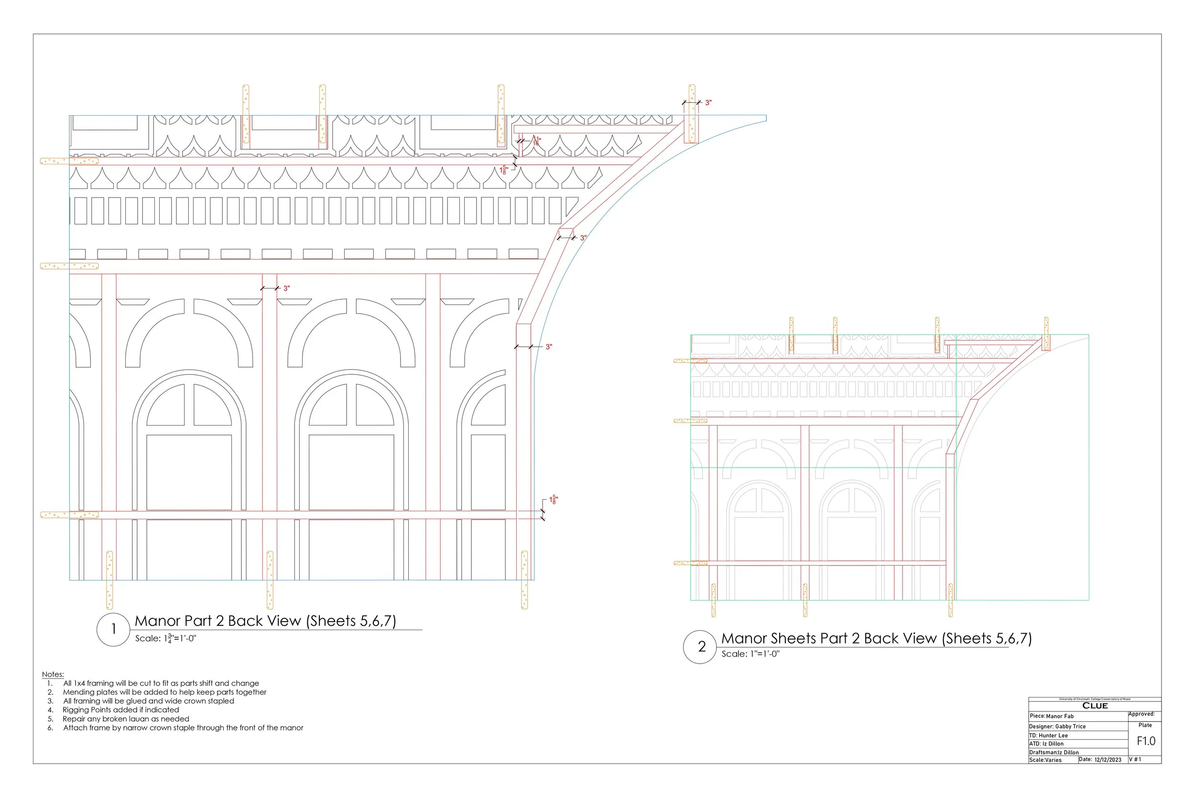Click the TD: Hunter Lee field
The image size is (1195, 797).
(1048, 735)
